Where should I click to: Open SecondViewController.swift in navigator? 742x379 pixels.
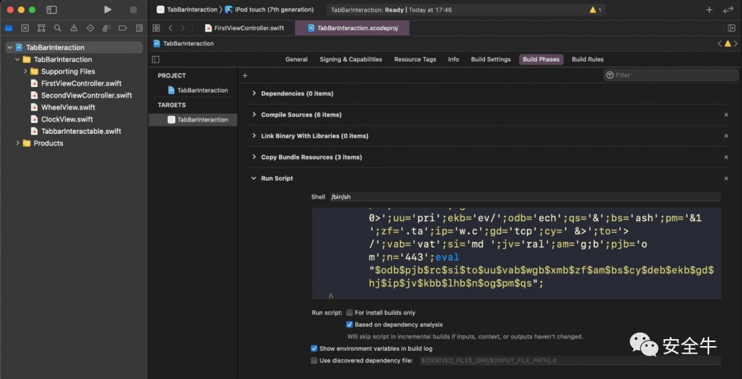[81, 95]
